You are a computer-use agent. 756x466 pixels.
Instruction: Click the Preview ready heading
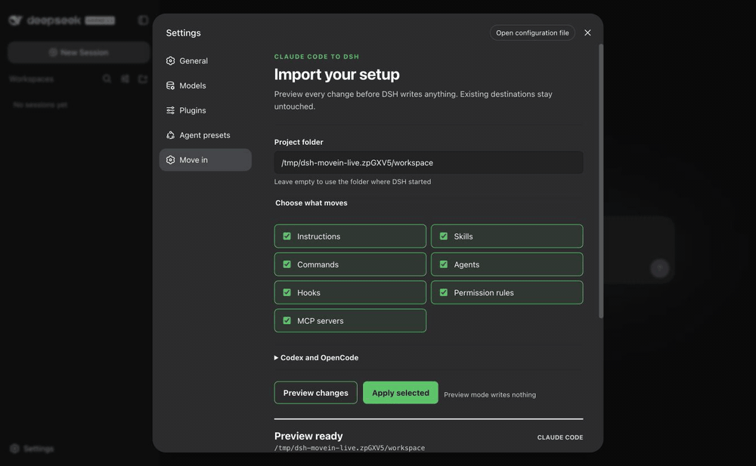pyautogui.click(x=308, y=436)
